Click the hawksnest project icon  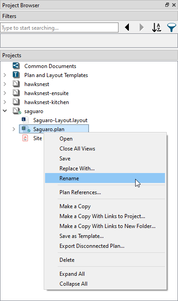(x=16, y=84)
